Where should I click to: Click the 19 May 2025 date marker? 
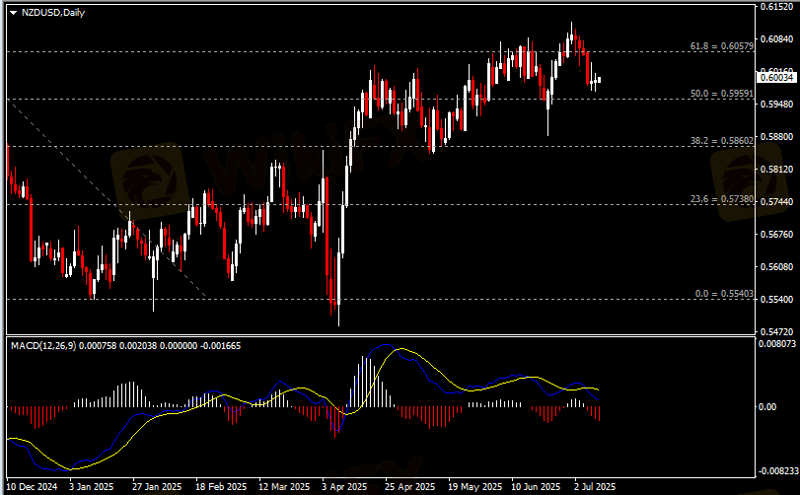tap(471, 487)
